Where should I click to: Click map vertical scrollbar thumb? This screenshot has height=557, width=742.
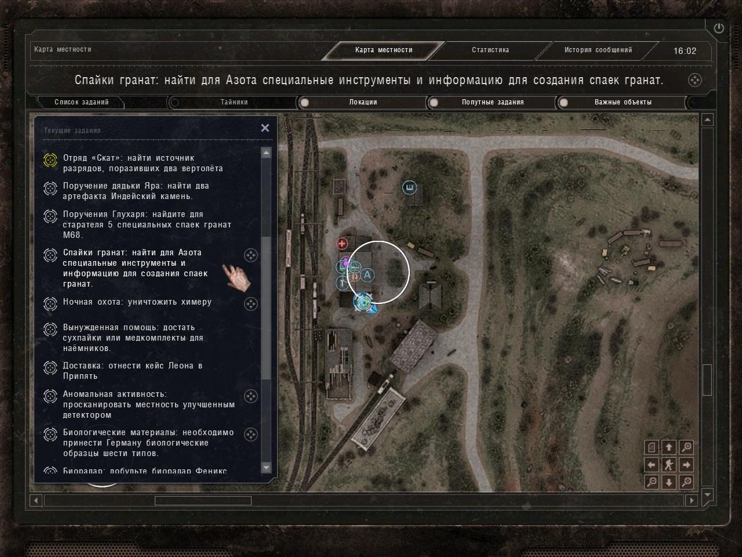click(x=707, y=380)
